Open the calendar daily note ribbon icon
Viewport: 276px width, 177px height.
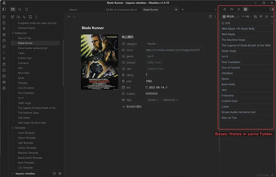(4, 41)
